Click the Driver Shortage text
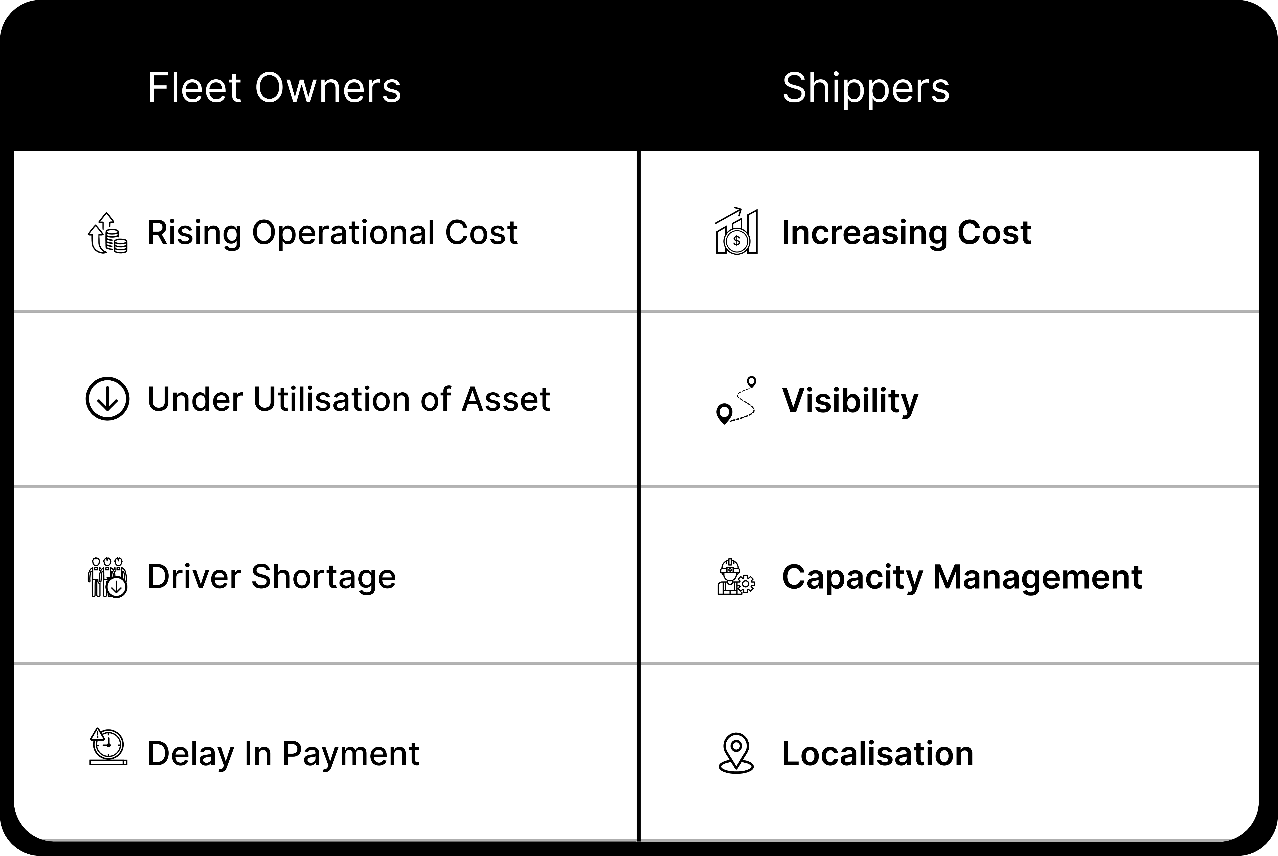The image size is (1278, 856). pyautogui.click(x=272, y=577)
